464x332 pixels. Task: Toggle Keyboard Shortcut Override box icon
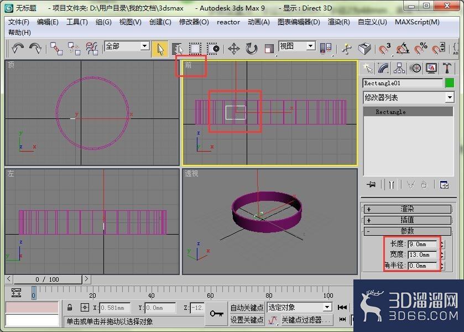tap(364, 49)
